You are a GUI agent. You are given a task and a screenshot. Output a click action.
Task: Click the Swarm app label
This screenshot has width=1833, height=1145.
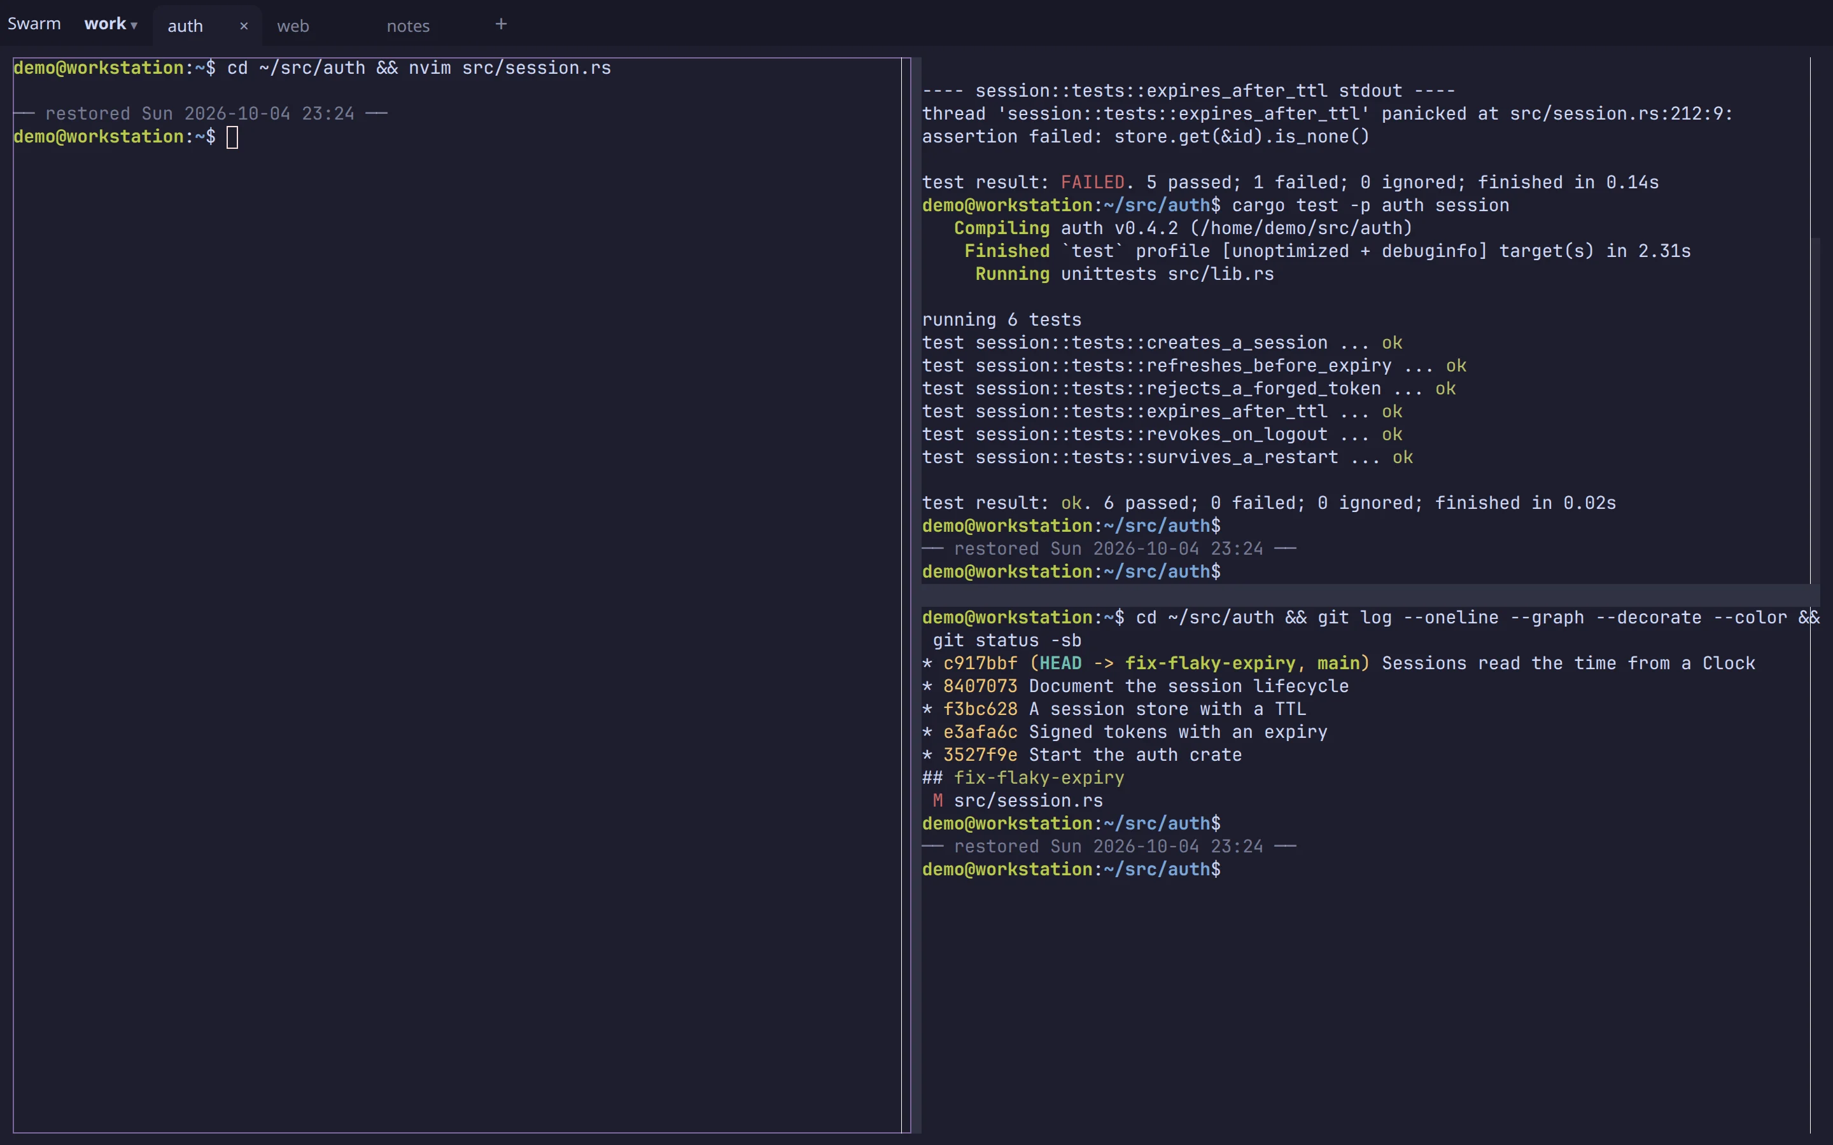34,24
